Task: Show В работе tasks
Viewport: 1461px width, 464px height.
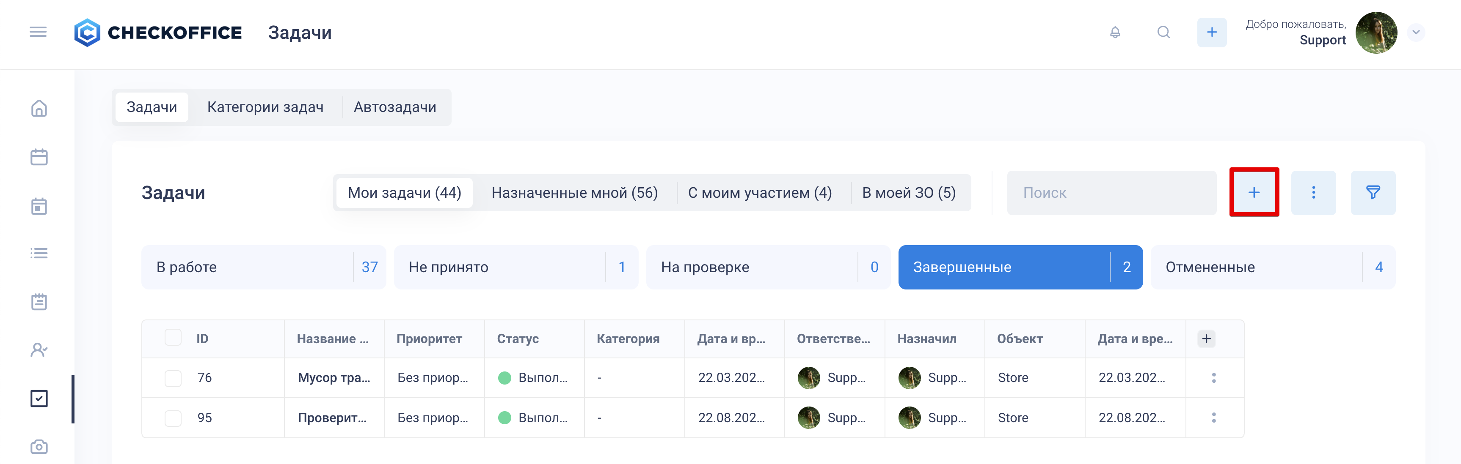Action: (x=264, y=267)
